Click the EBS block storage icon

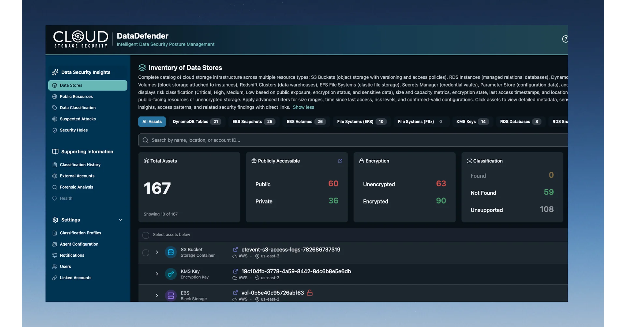click(x=171, y=295)
